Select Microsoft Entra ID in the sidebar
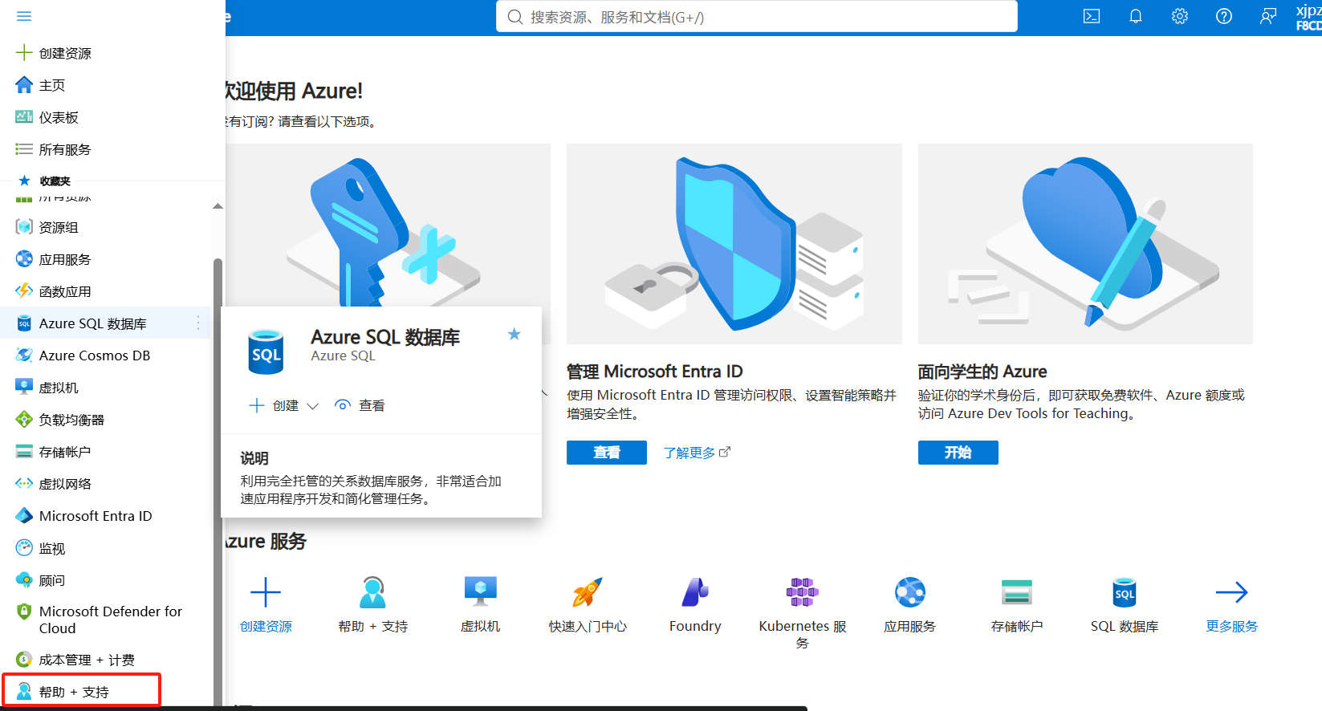1322x711 pixels. 105,516
